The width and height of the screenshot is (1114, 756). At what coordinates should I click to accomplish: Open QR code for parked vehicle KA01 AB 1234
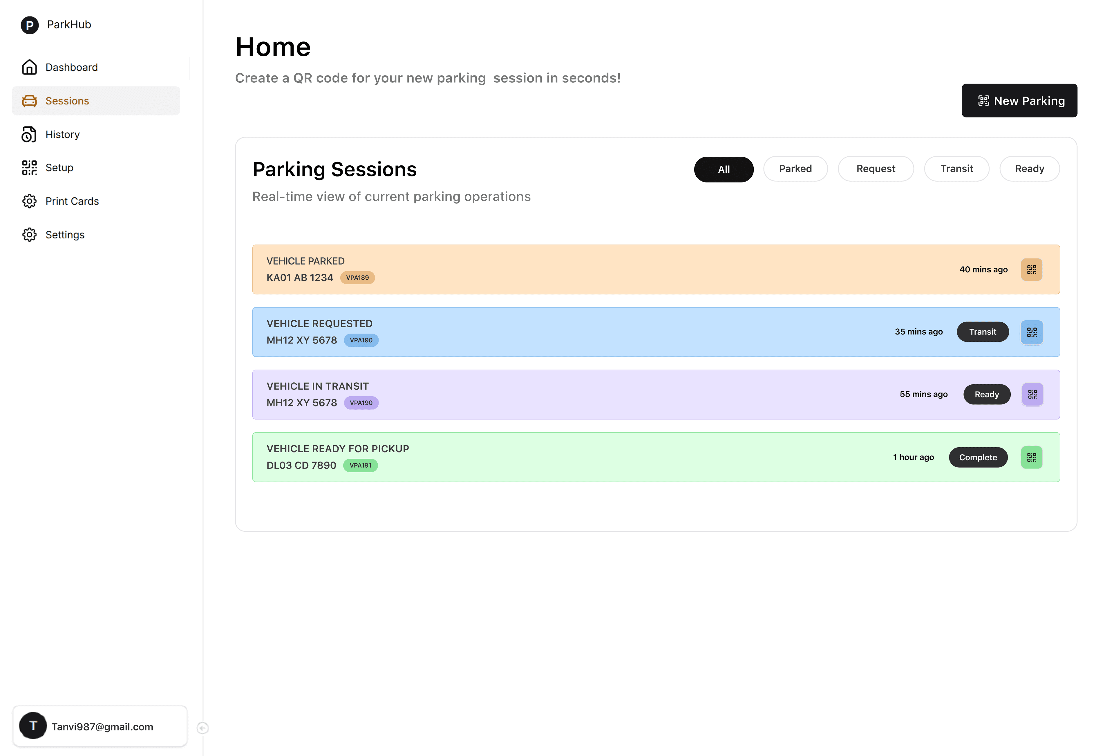pyautogui.click(x=1031, y=270)
